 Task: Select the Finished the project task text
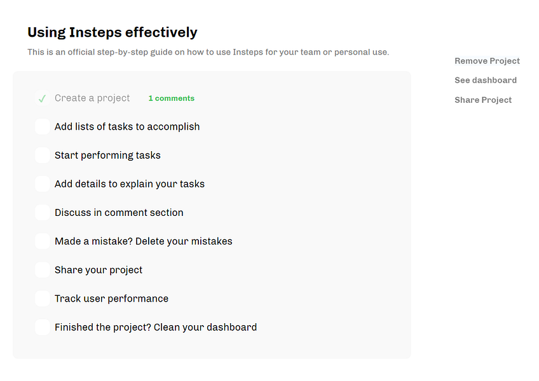pyautogui.click(x=156, y=327)
